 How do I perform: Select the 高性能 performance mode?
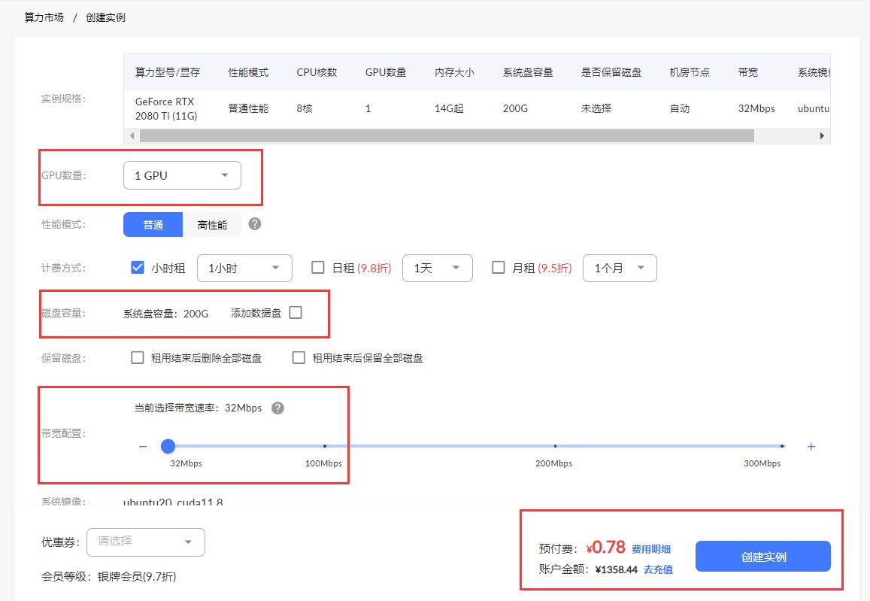(x=212, y=225)
